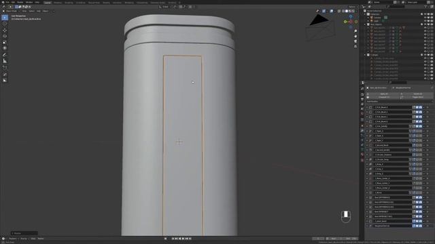Click the viewport pan hand icon
The height and width of the screenshot is (244, 435).
click(x=355, y=36)
